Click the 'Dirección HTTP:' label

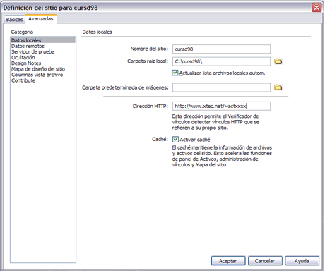pyautogui.click(x=150, y=106)
